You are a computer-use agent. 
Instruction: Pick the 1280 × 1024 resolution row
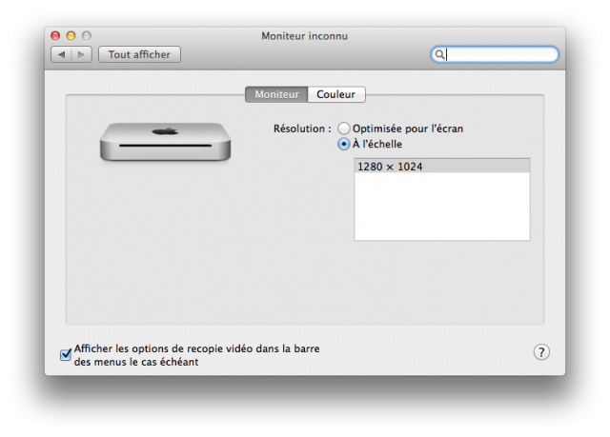tap(442, 167)
